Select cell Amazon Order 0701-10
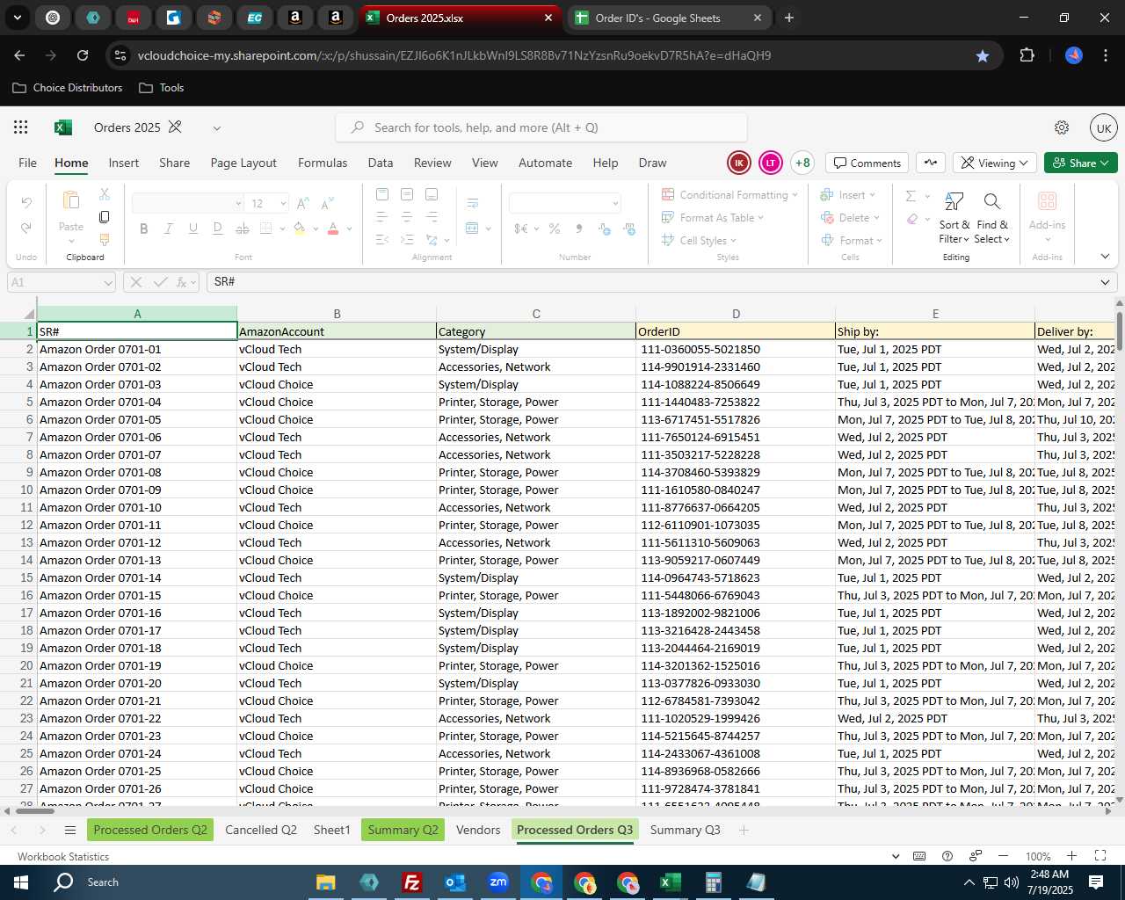The height and width of the screenshot is (900, 1125). 137,507
